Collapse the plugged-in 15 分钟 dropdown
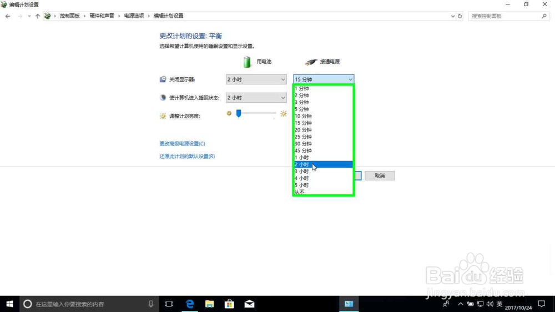The height and width of the screenshot is (312, 555). [324, 79]
